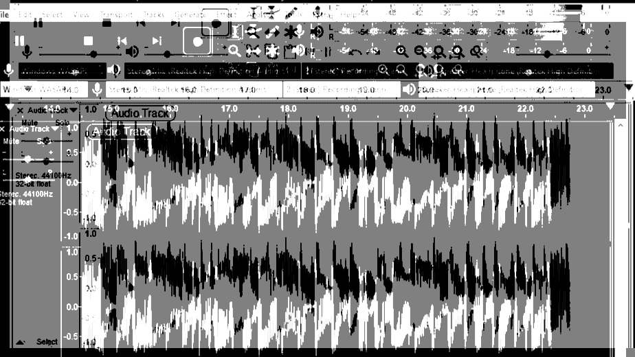Adjust the recording volume slider

coord(93,53)
